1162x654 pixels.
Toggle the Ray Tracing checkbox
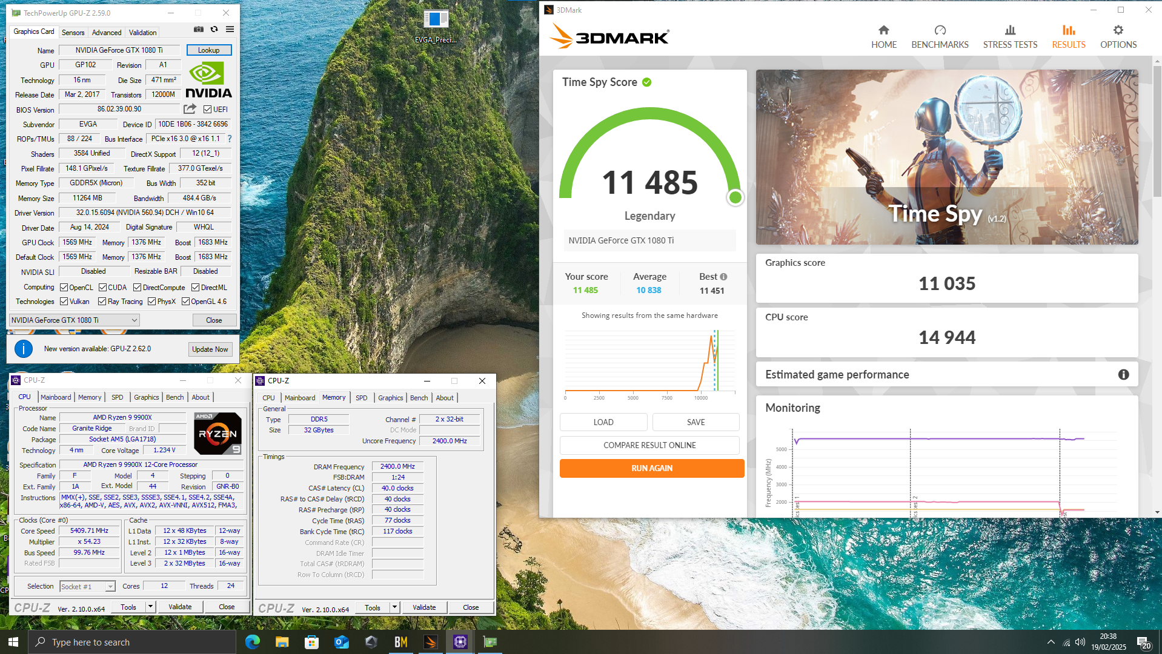click(x=102, y=302)
